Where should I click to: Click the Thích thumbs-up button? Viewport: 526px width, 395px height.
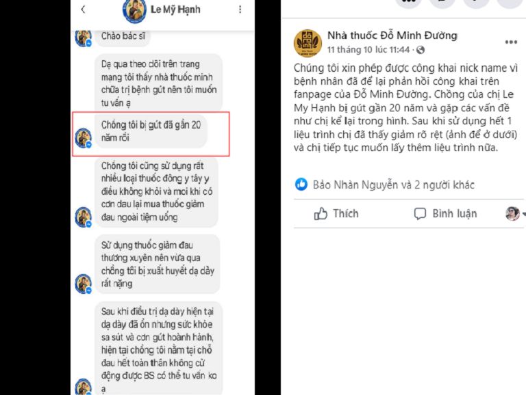(x=336, y=214)
